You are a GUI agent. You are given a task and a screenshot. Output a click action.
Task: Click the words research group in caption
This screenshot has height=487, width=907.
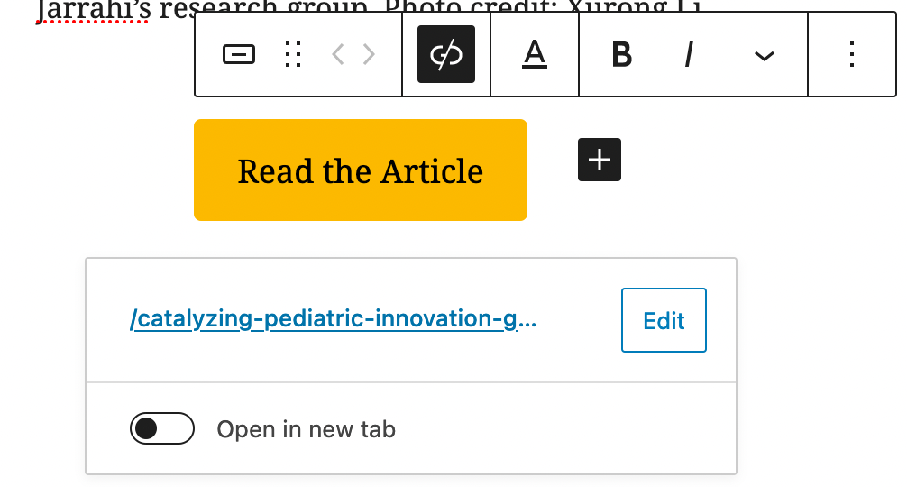(x=180, y=6)
